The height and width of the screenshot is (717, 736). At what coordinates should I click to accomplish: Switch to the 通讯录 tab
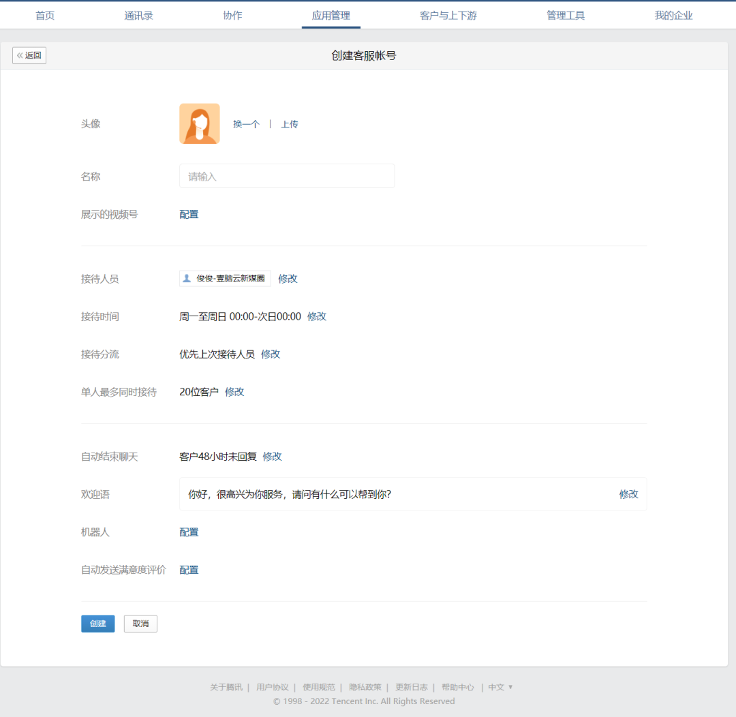(138, 16)
